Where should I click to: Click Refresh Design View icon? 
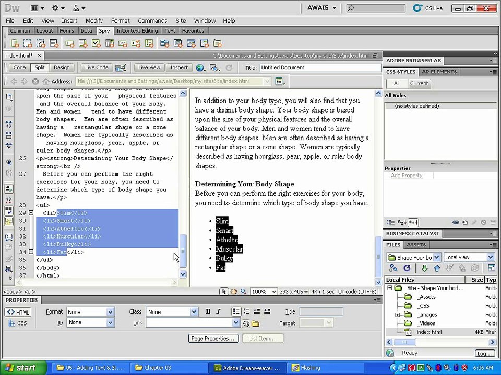pyautogui.click(x=229, y=68)
